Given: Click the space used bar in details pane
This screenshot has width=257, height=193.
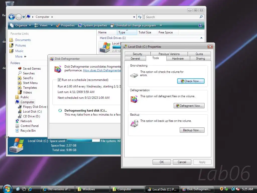Looking at the screenshot, I should [83, 141].
